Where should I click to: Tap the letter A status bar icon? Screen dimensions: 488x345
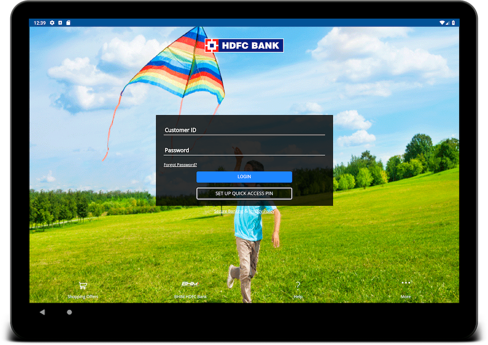pos(61,22)
